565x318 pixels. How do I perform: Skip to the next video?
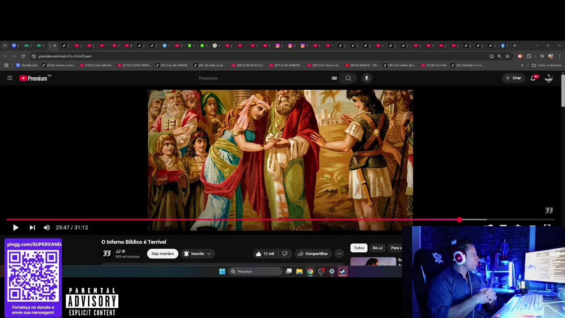pos(32,227)
